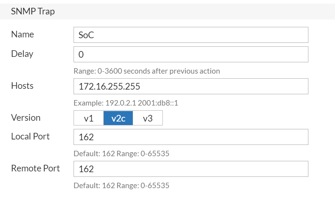Click the Name field label

click(23, 34)
